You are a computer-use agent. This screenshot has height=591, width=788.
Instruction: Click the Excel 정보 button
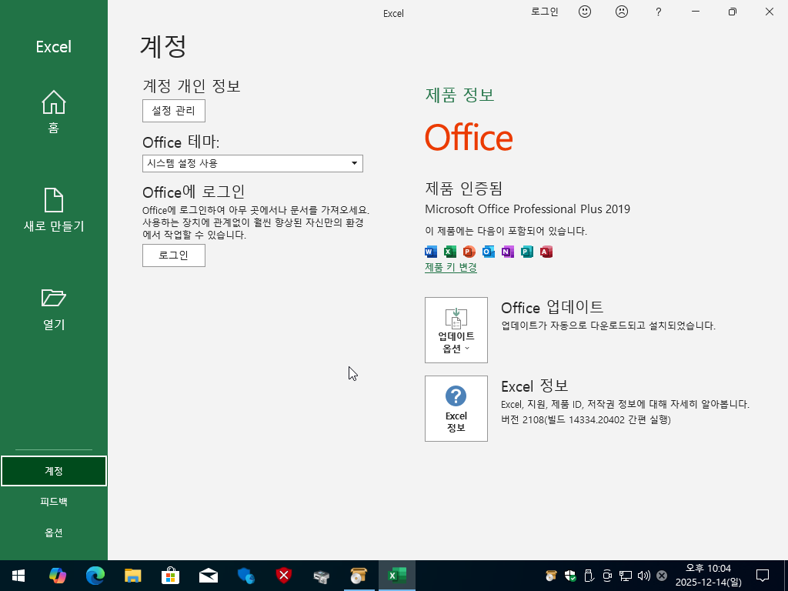pos(456,409)
